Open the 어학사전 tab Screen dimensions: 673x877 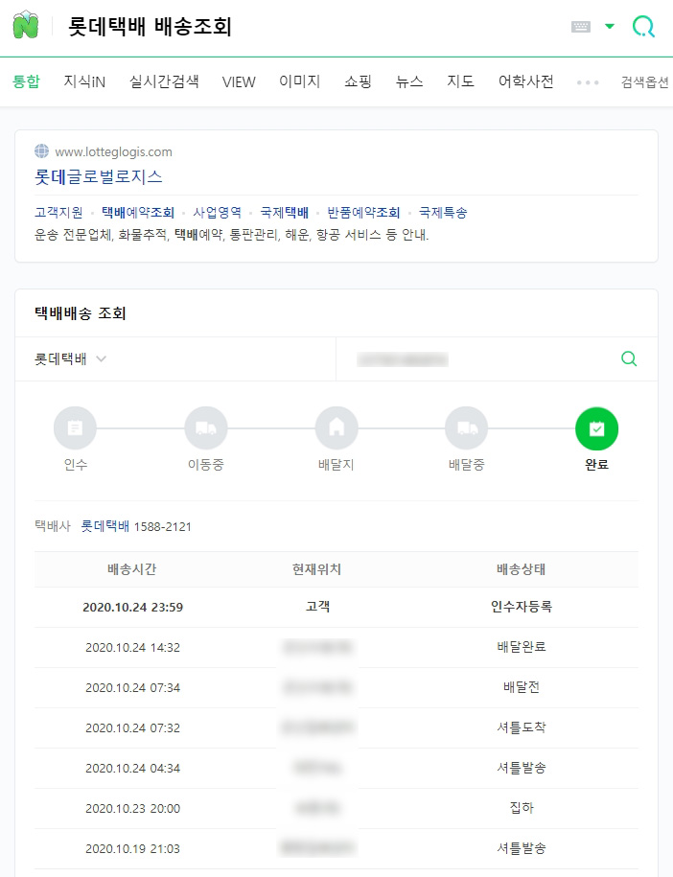click(x=526, y=81)
